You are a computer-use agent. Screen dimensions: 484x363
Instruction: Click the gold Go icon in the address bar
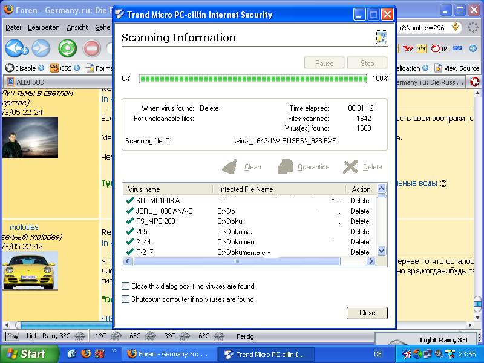point(456,27)
